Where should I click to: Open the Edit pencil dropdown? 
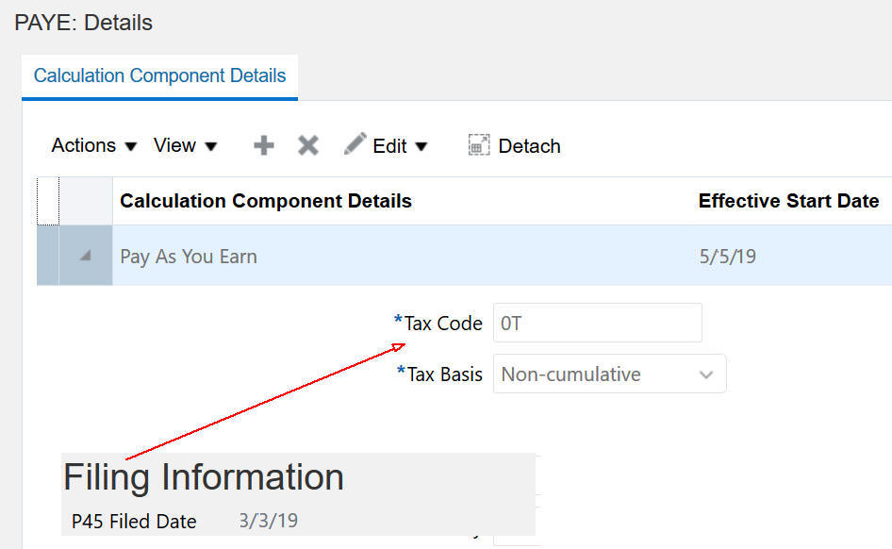(x=387, y=145)
